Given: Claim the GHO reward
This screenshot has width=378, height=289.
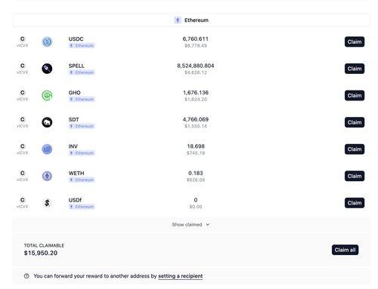Looking at the screenshot, I should [355, 95].
